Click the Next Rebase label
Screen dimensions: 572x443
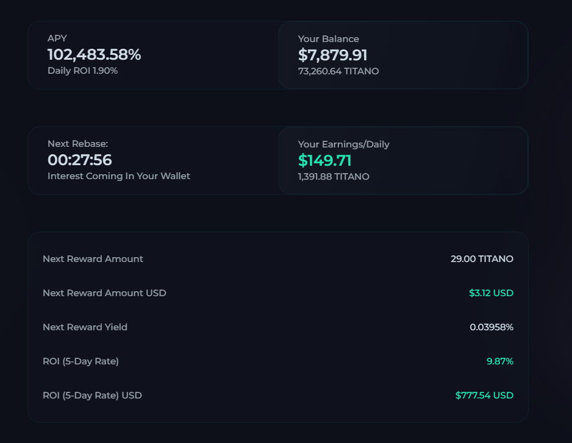[77, 144]
